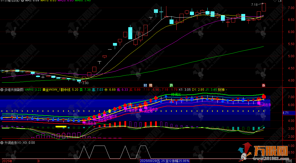
Task: Select the MA60 value 5.40 label
Action: (x=83, y=1)
